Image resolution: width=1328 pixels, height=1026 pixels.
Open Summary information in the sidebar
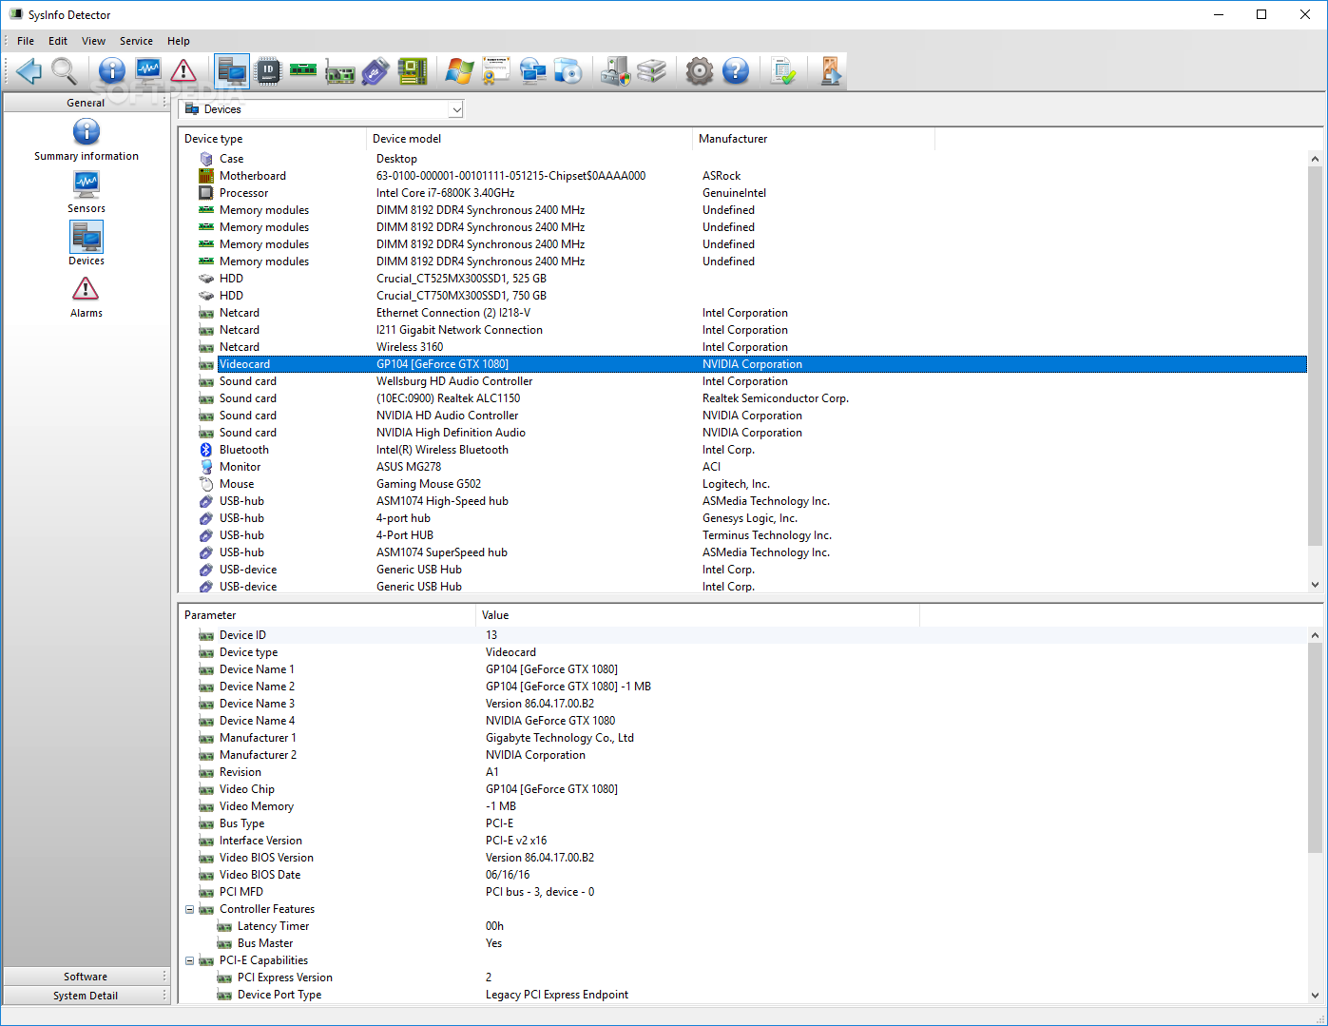click(x=87, y=139)
